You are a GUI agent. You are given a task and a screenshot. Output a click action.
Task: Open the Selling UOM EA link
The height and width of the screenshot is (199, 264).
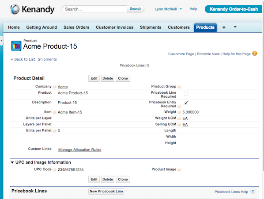(185, 125)
